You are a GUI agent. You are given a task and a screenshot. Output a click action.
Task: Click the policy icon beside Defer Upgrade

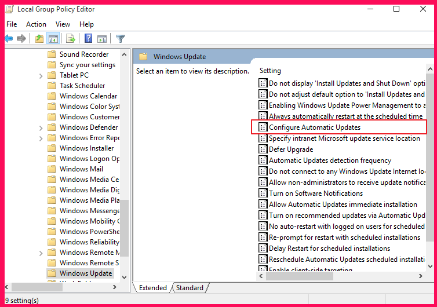263,149
